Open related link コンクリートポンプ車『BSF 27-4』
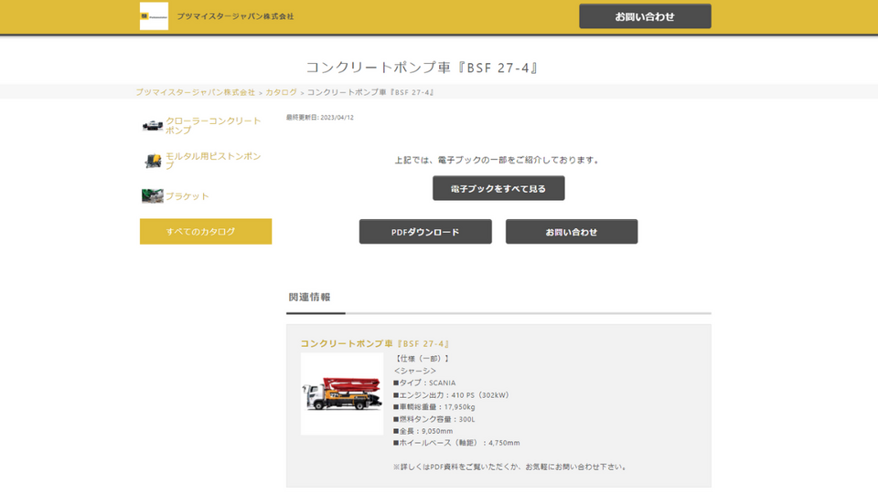Image resolution: width=878 pixels, height=493 pixels. (375, 344)
